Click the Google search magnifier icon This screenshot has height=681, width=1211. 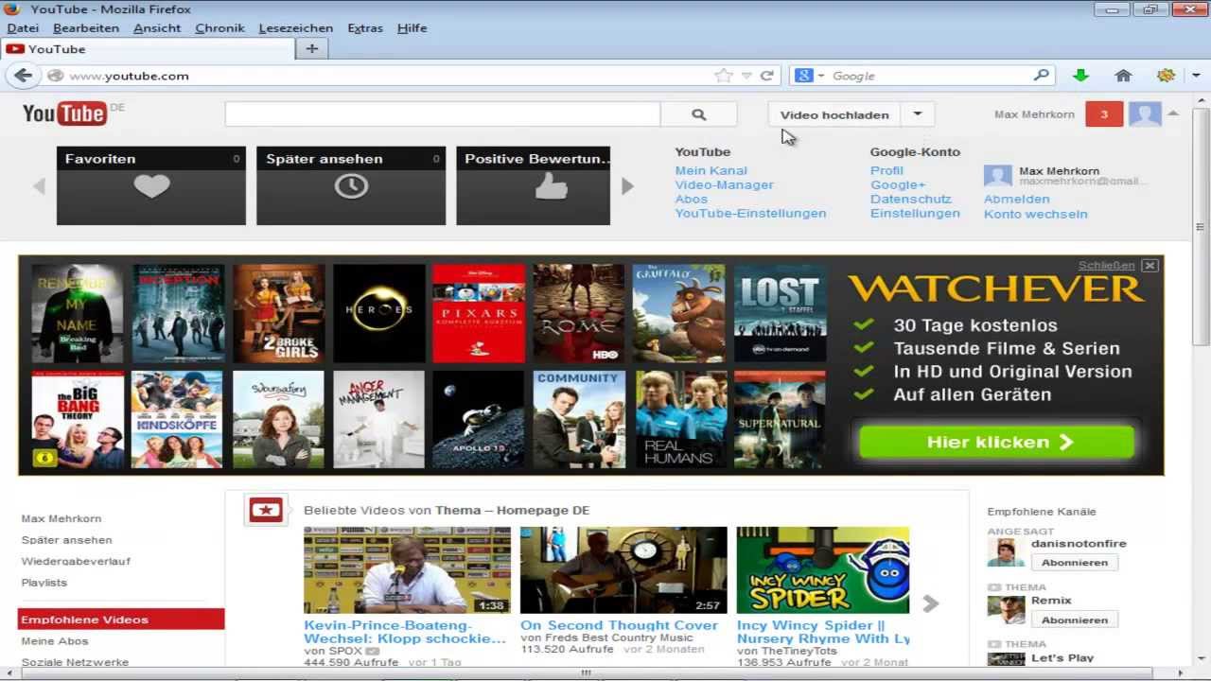click(x=1042, y=76)
